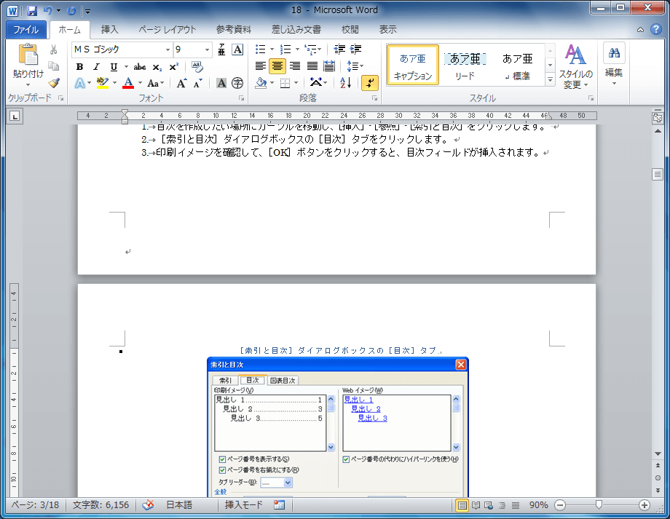Screen dimensions: 670x519
Task: Click the Paste clipboard icon
Action: click(x=28, y=55)
